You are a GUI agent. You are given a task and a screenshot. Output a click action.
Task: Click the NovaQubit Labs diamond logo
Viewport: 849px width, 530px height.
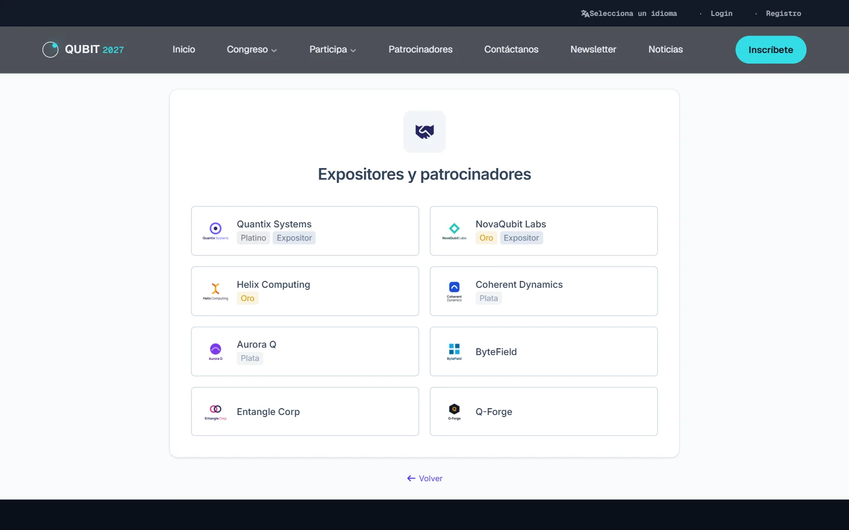tap(454, 231)
